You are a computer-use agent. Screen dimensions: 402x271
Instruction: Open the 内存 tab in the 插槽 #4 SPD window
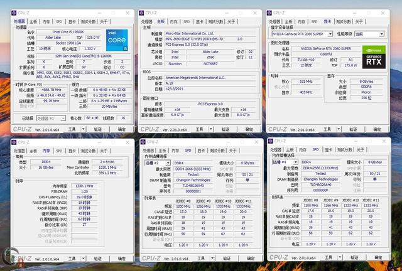303,150
